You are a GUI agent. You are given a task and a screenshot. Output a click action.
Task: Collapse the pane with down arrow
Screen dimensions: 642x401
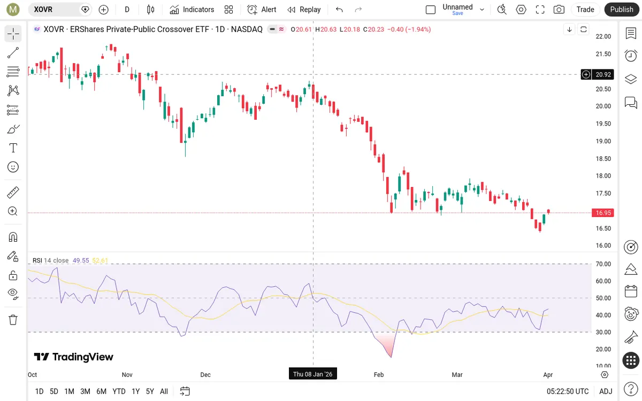coord(569,29)
